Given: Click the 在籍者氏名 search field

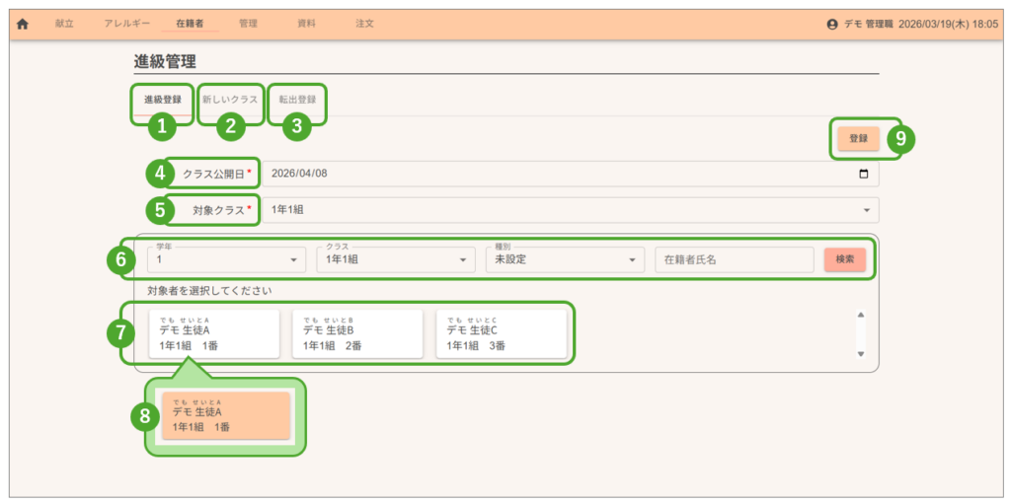Looking at the screenshot, I should [734, 259].
